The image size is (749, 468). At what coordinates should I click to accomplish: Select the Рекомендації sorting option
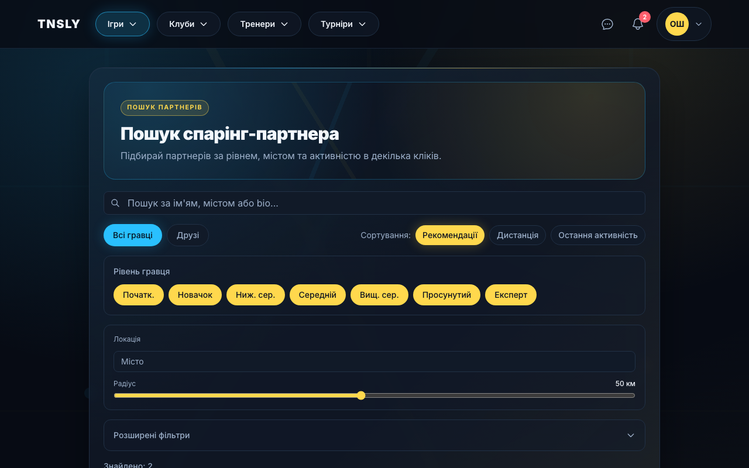coord(449,235)
